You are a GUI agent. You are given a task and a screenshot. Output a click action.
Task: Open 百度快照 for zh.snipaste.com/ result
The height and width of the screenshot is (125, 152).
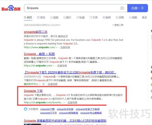click(x=62, y=66)
